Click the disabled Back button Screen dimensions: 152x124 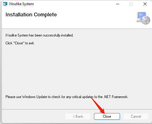(x=78, y=116)
